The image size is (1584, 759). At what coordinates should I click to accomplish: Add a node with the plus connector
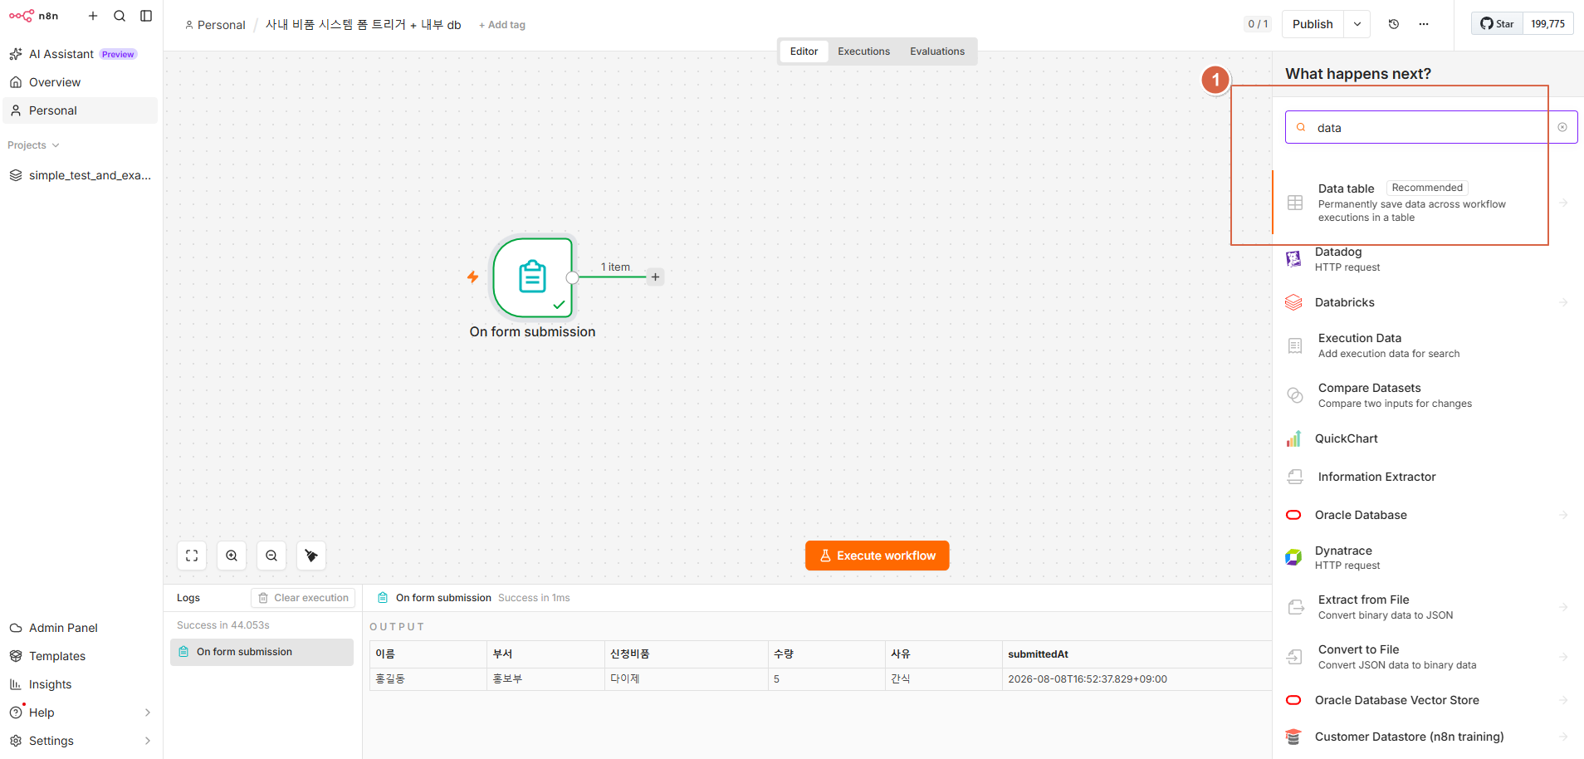(655, 277)
